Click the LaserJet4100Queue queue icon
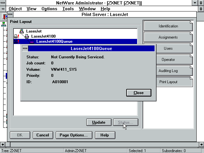The image size is (204, 153). pyautogui.click(x=32, y=41)
